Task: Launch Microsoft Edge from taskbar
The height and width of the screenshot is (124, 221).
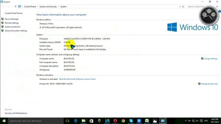Action: coord(76,121)
